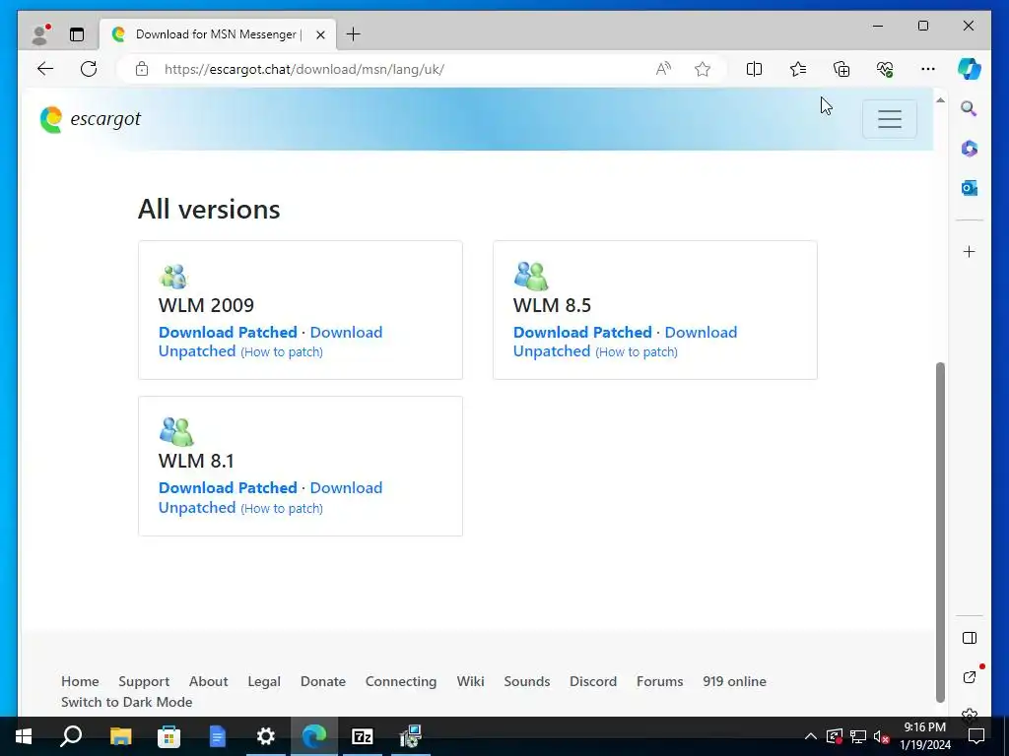Activate Read aloud icon
The height and width of the screenshot is (756, 1009).
click(663, 69)
